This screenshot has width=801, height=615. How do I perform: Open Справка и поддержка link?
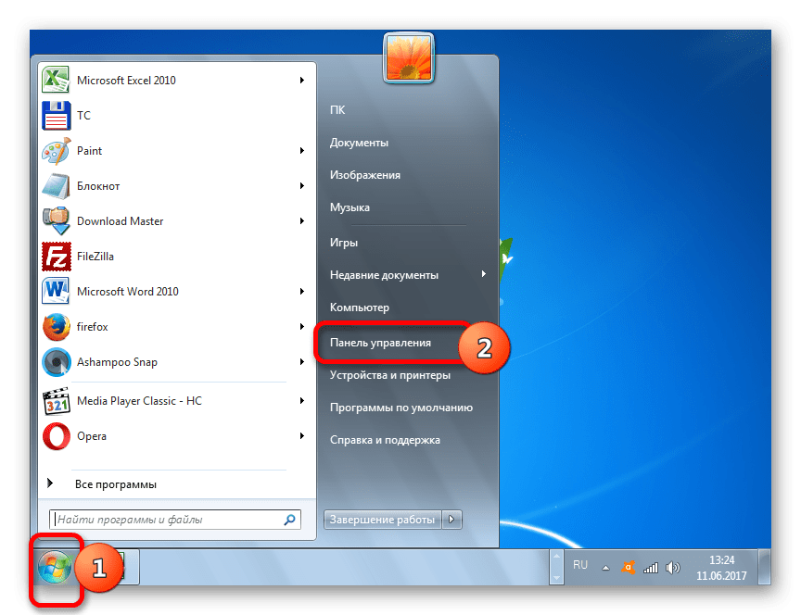[x=385, y=440]
